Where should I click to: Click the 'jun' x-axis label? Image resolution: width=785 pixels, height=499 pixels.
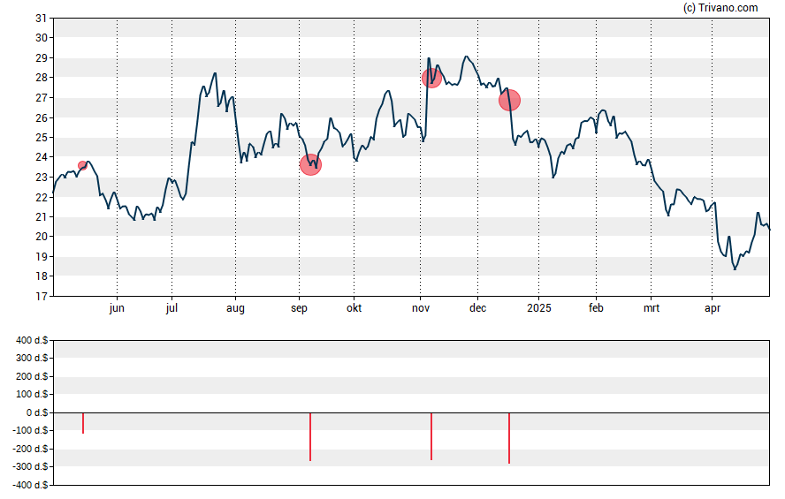pyautogui.click(x=117, y=308)
